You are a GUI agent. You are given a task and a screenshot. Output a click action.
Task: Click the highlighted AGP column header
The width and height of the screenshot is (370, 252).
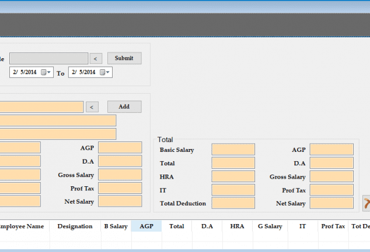(x=146, y=226)
